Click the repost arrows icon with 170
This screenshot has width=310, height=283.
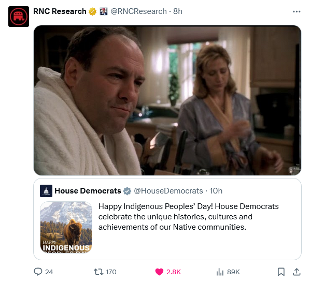[x=98, y=272]
